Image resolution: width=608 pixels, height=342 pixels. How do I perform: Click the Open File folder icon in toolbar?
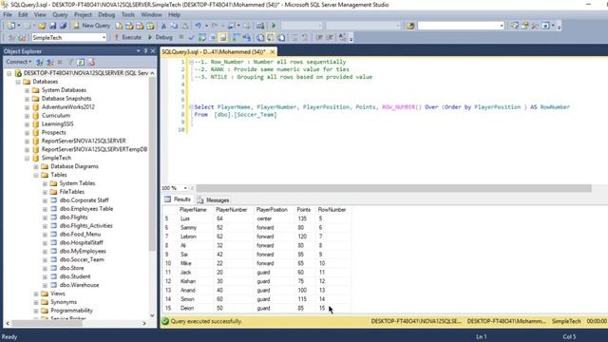(42, 26)
